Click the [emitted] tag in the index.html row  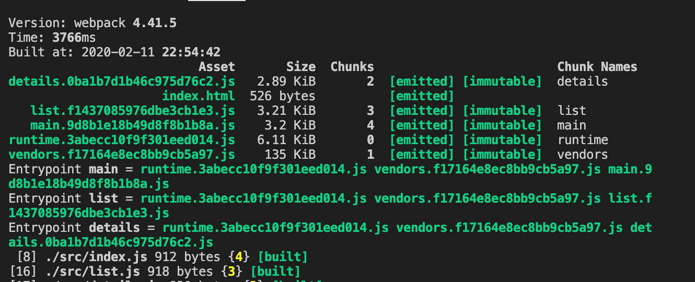point(422,96)
